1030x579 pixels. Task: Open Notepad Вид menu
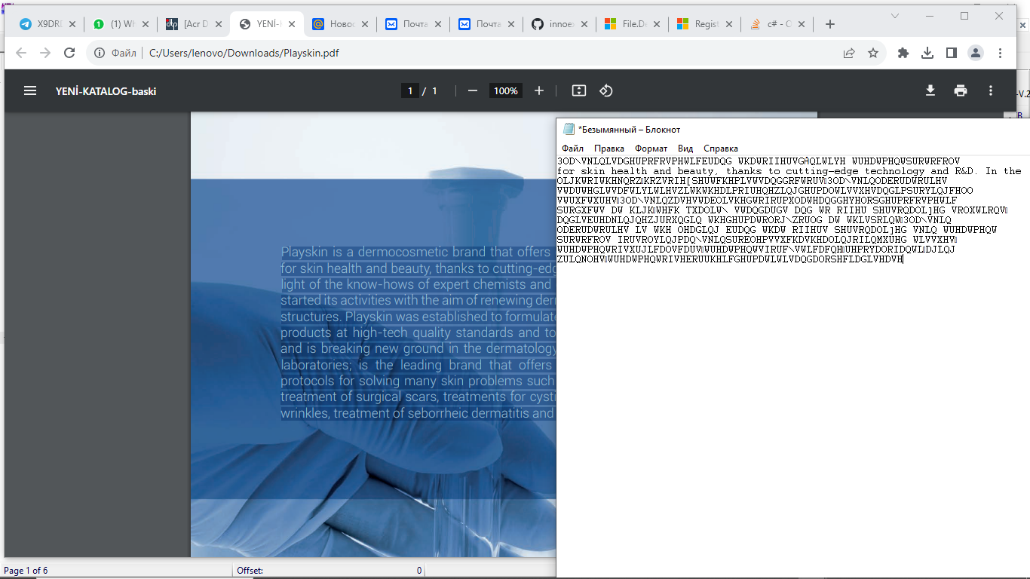(x=685, y=149)
